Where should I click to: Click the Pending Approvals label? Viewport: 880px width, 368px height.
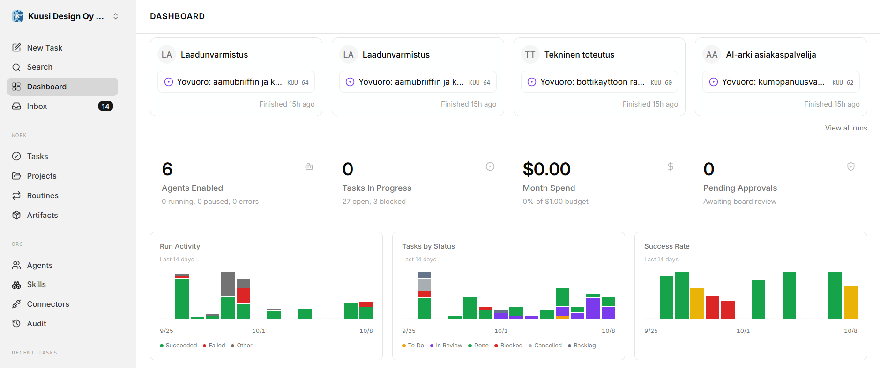pyautogui.click(x=740, y=188)
